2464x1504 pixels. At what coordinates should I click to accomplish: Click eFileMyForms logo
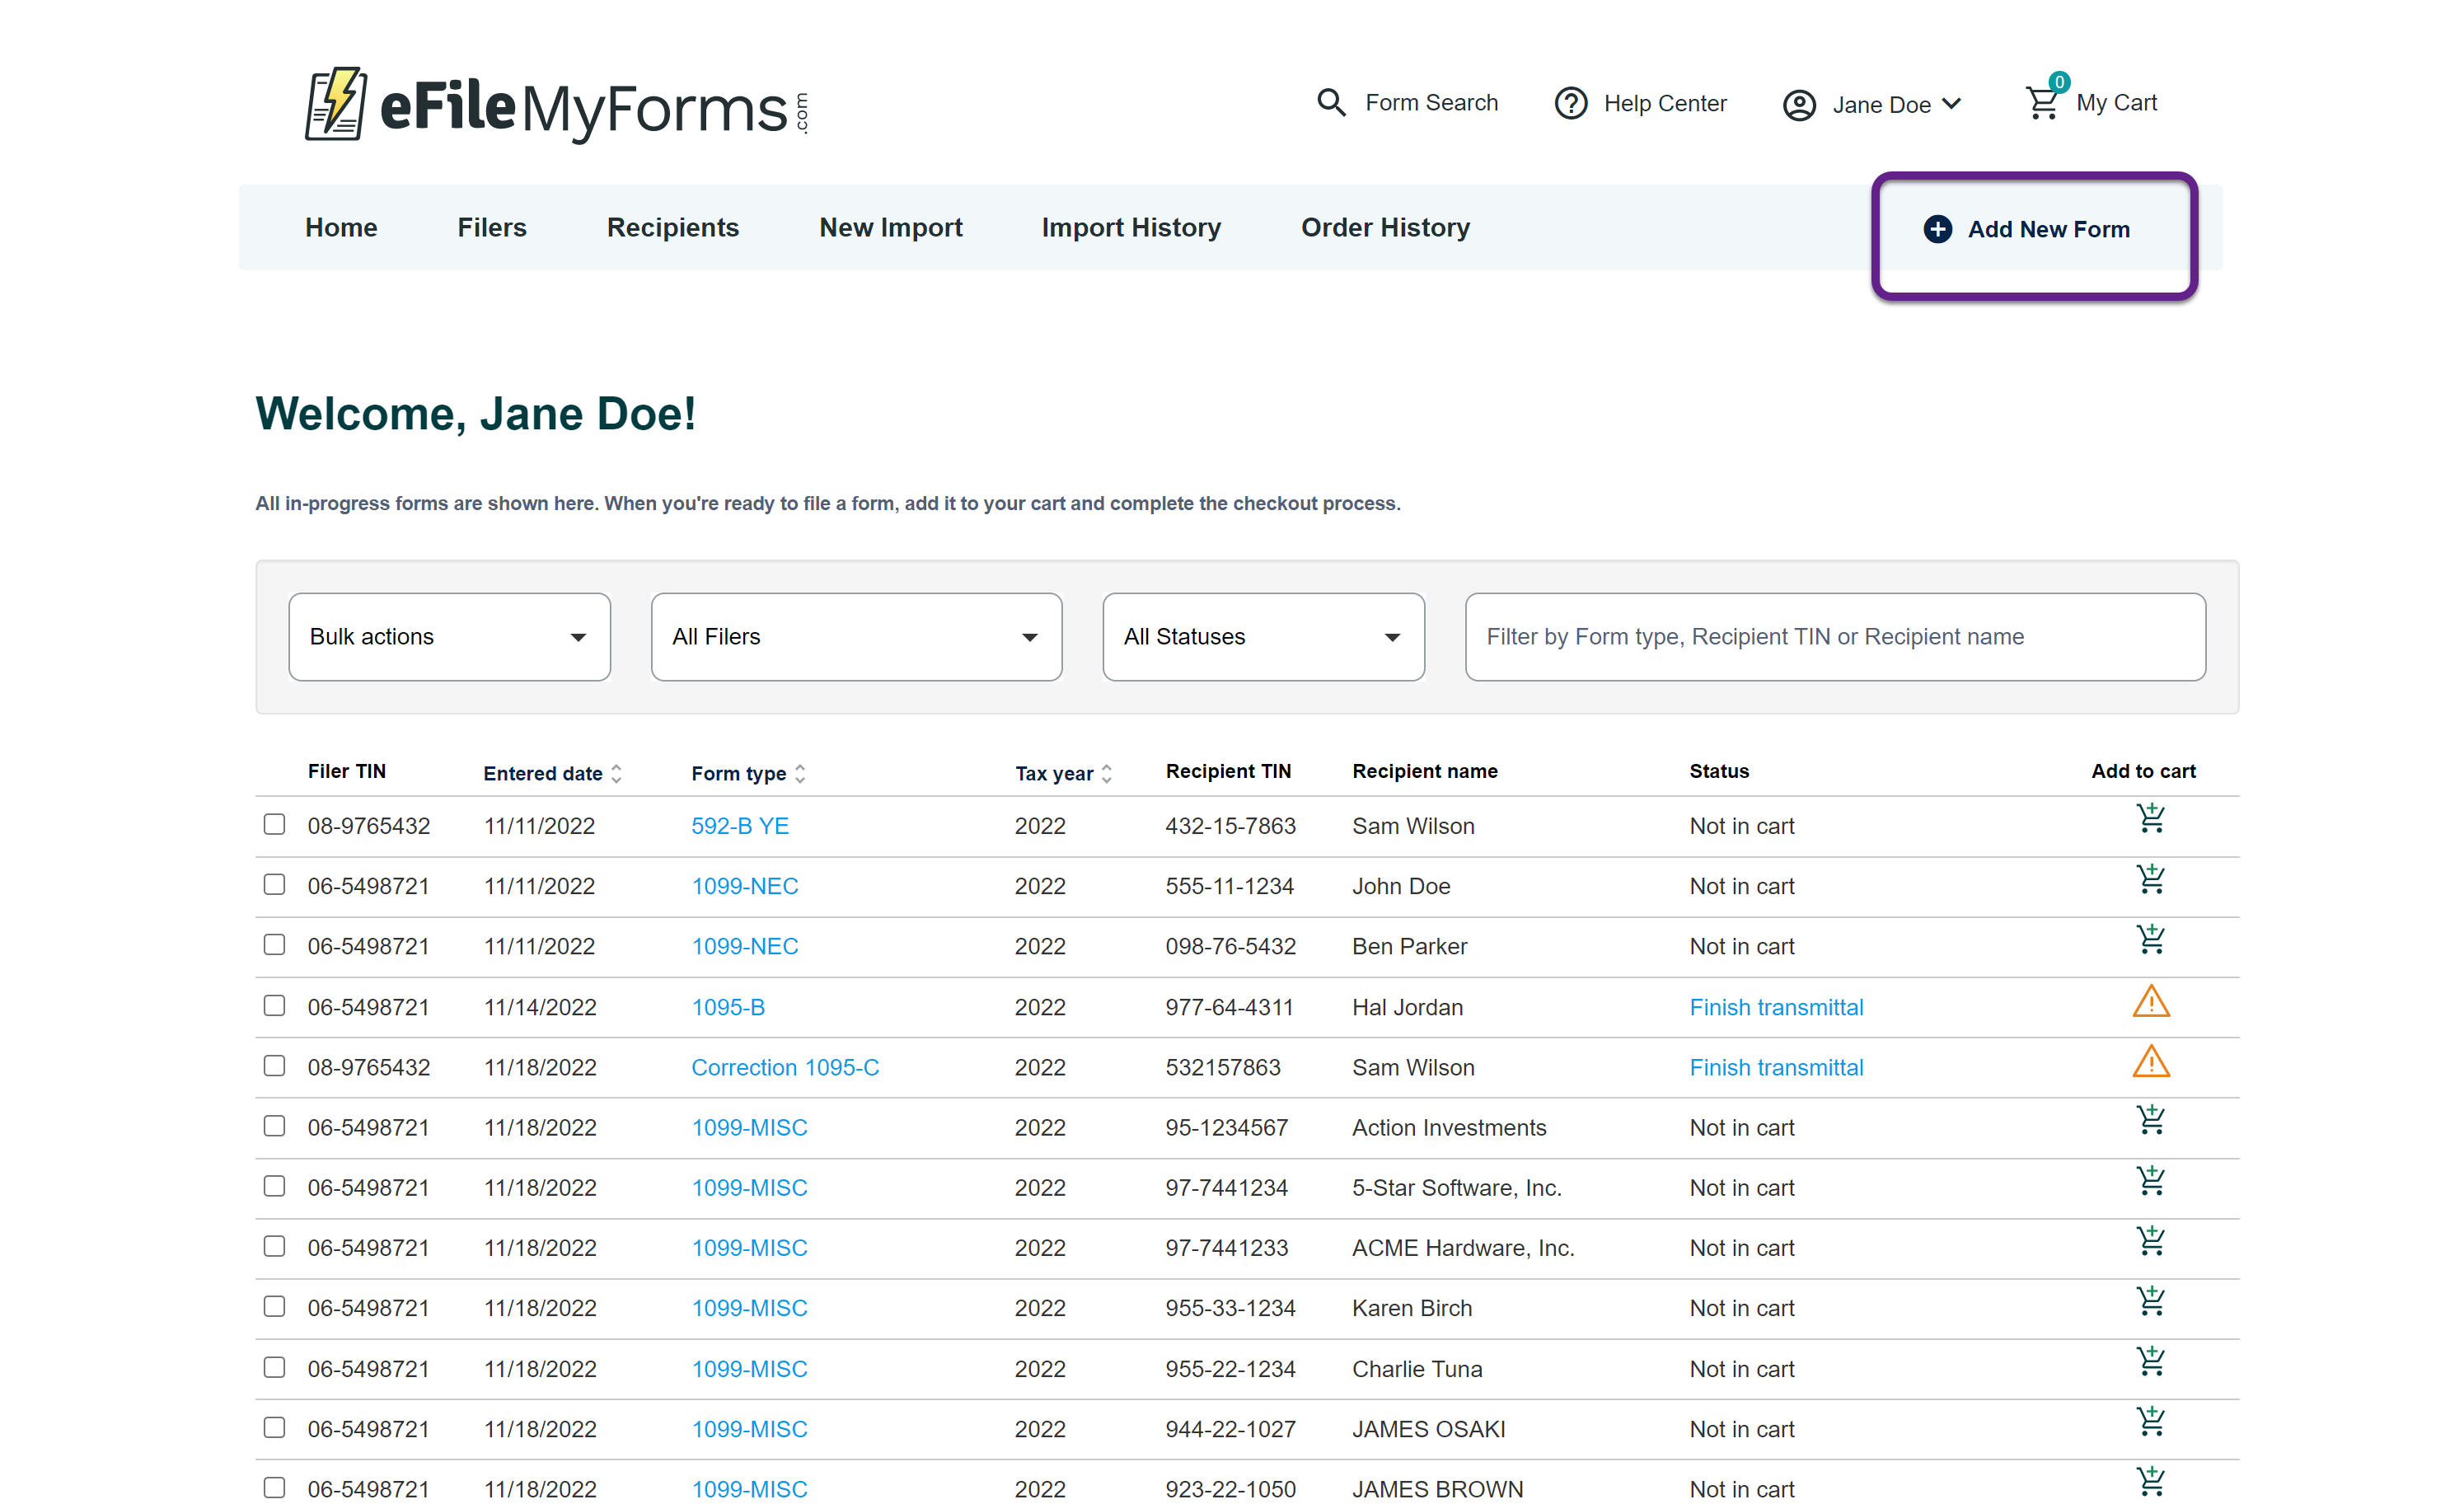pos(556,106)
